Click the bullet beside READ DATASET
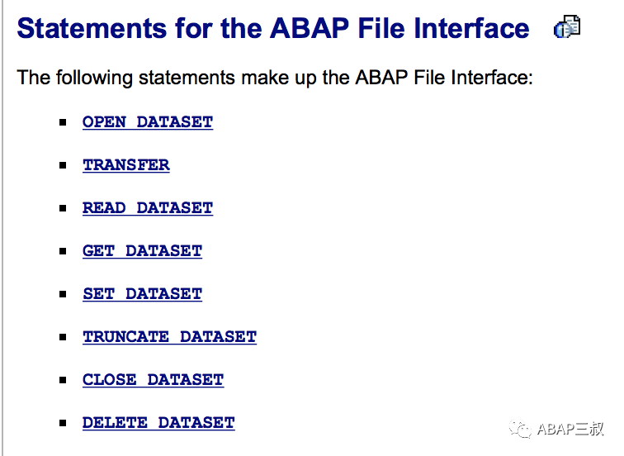624x456 pixels. coord(63,208)
